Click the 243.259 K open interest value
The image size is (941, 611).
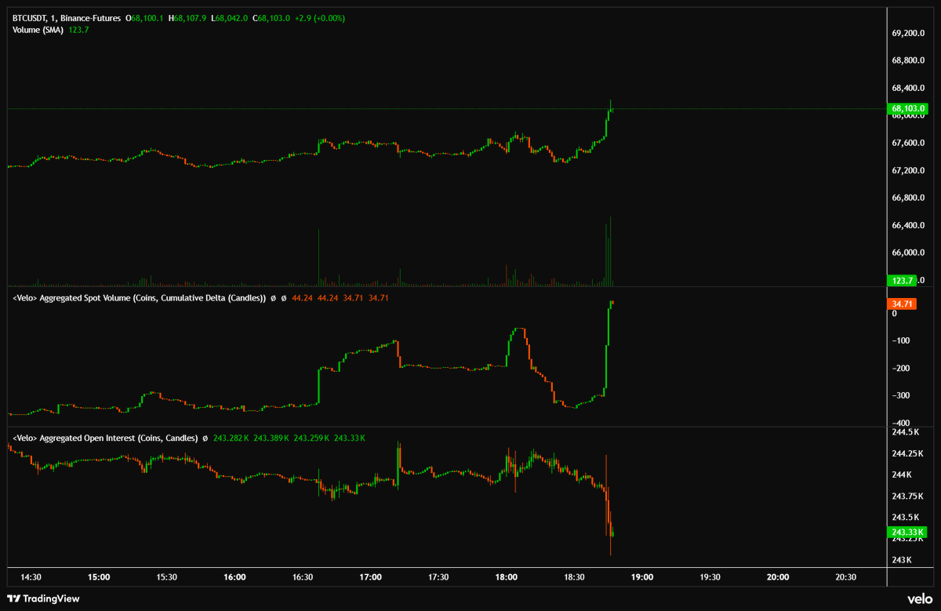(312, 438)
